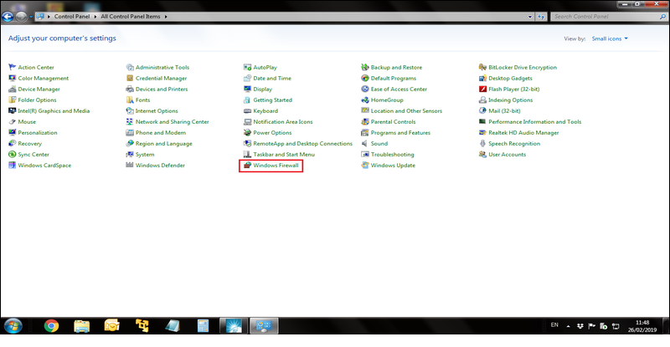Screen dimensions: 670x347
Task: Click the Administrative Tools icon
Action: coord(130,67)
